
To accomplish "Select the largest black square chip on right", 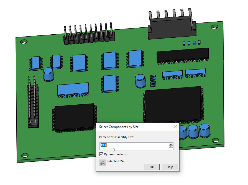I will pyautogui.click(x=173, y=104).
